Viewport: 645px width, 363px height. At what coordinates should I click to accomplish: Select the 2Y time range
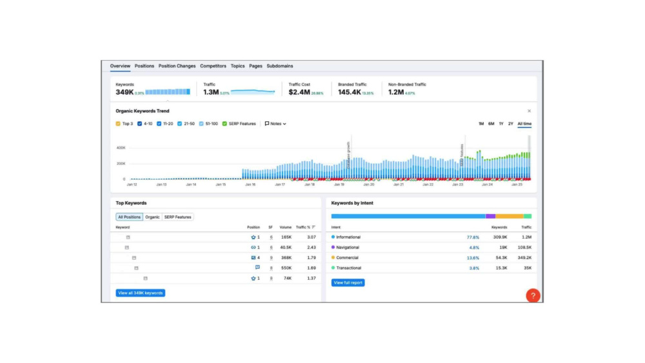tap(510, 123)
